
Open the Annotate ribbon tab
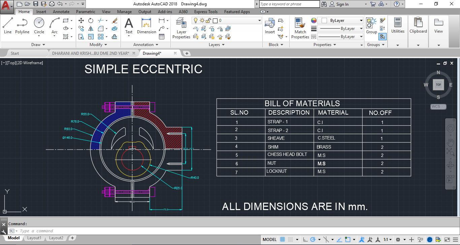(61, 12)
